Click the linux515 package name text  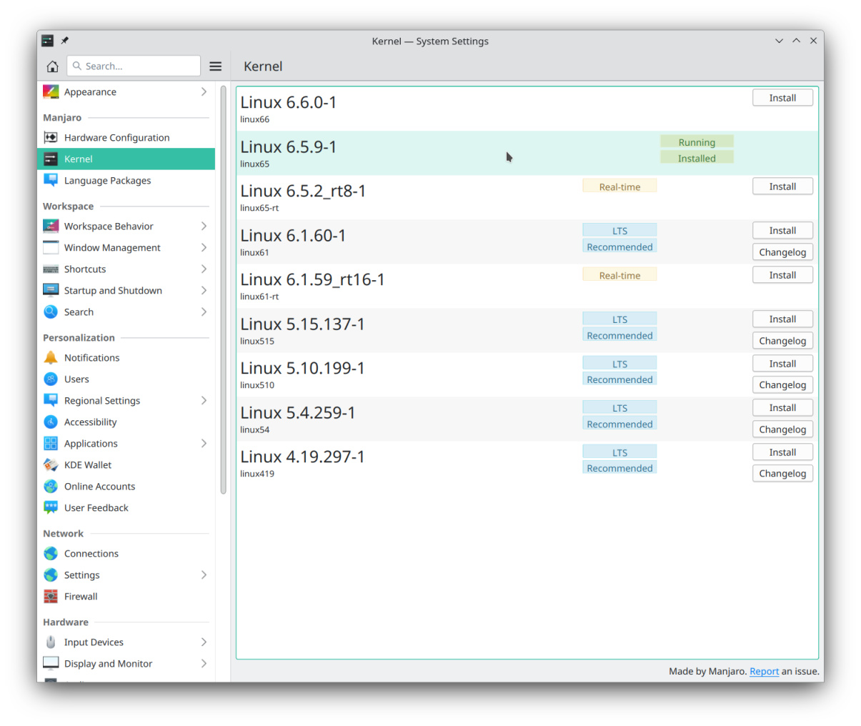coord(257,342)
